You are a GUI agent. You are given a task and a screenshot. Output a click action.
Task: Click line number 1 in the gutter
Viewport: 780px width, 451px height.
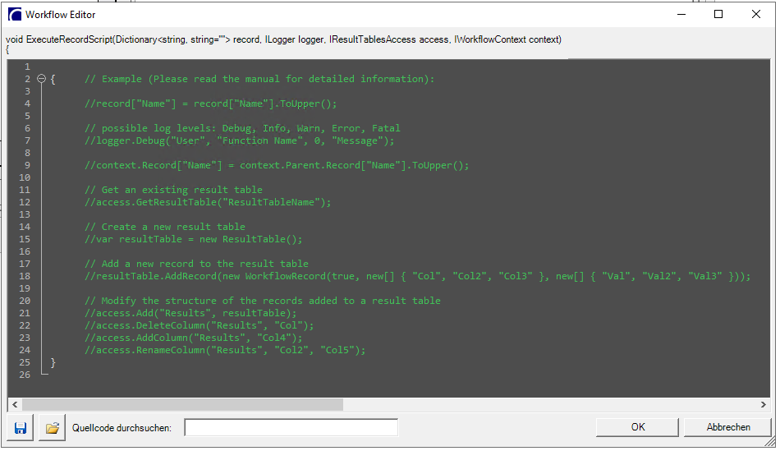click(x=27, y=67)
